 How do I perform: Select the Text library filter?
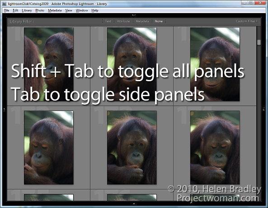pos(108,21)
